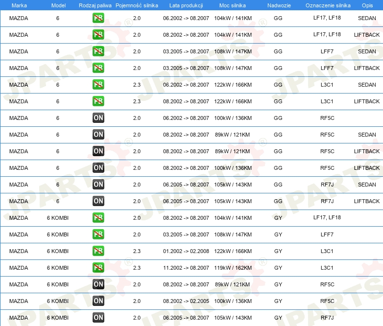Click the Nadwozie column header
The height and width of the screenshot is (326, 383).
tap(278, 5)
